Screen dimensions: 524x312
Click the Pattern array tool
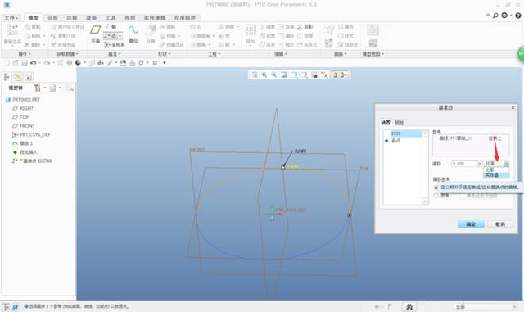pos(251,34)
